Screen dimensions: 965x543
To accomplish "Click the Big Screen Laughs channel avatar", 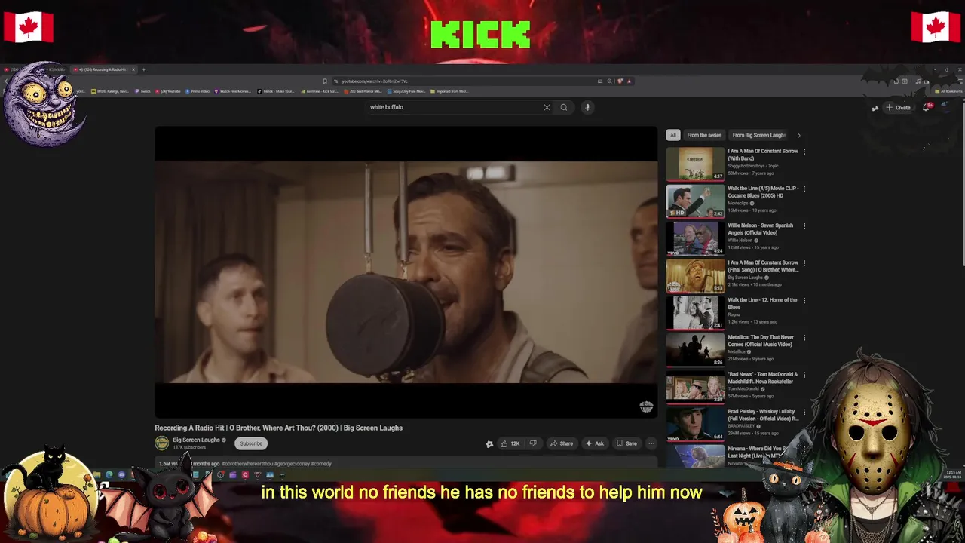I will [161, 443].
